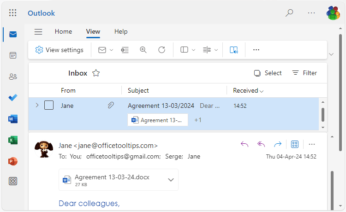346x212 pixels.
Task: Sort by Received column header
Action: (x=248, y=91)
